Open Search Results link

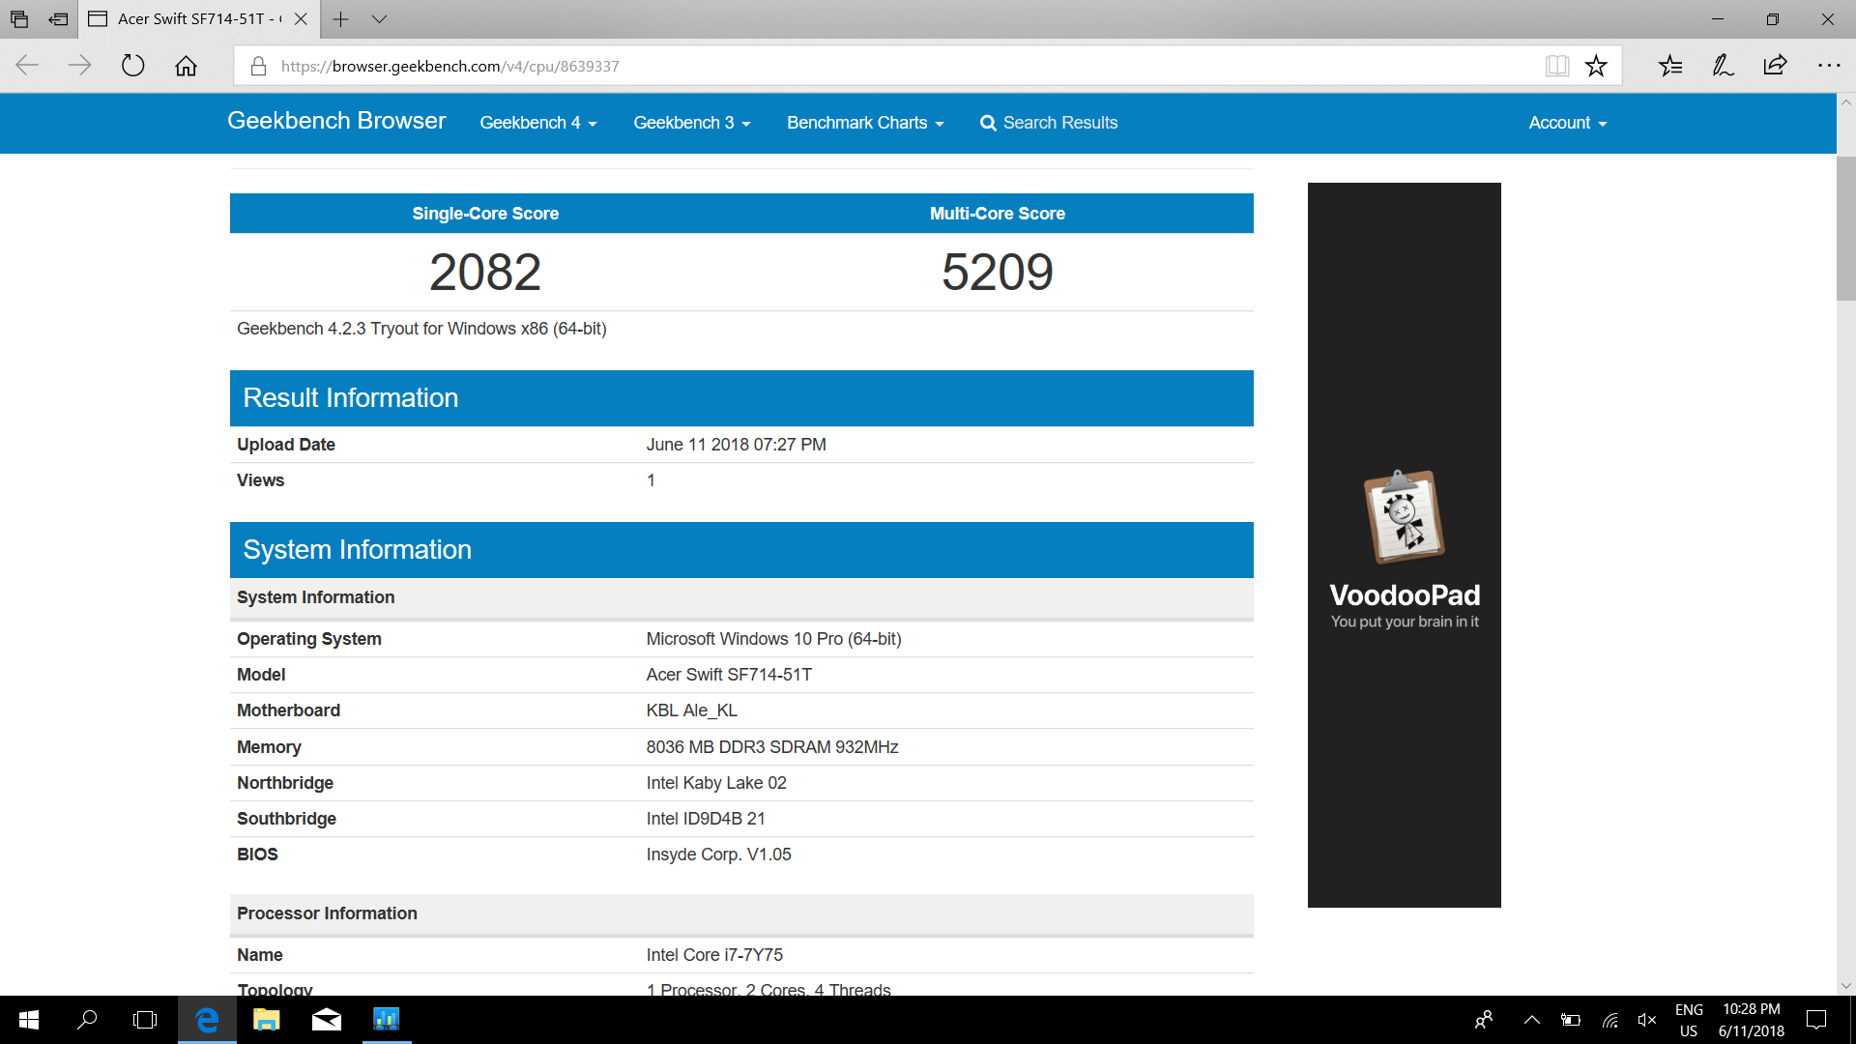click(1049, 123)
